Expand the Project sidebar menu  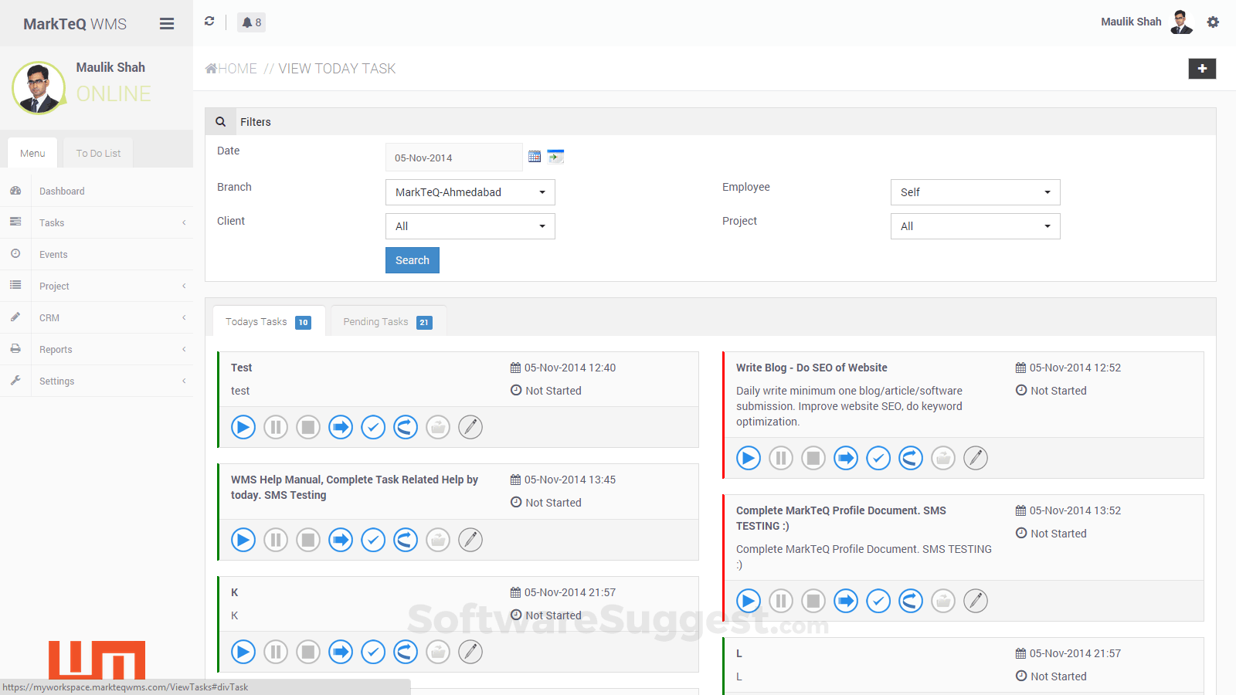click(x=97, y=286)
